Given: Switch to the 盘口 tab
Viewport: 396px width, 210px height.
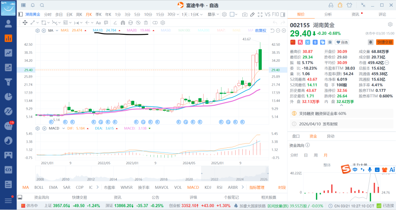Looking at the screenshot, I should click(296, 136).
